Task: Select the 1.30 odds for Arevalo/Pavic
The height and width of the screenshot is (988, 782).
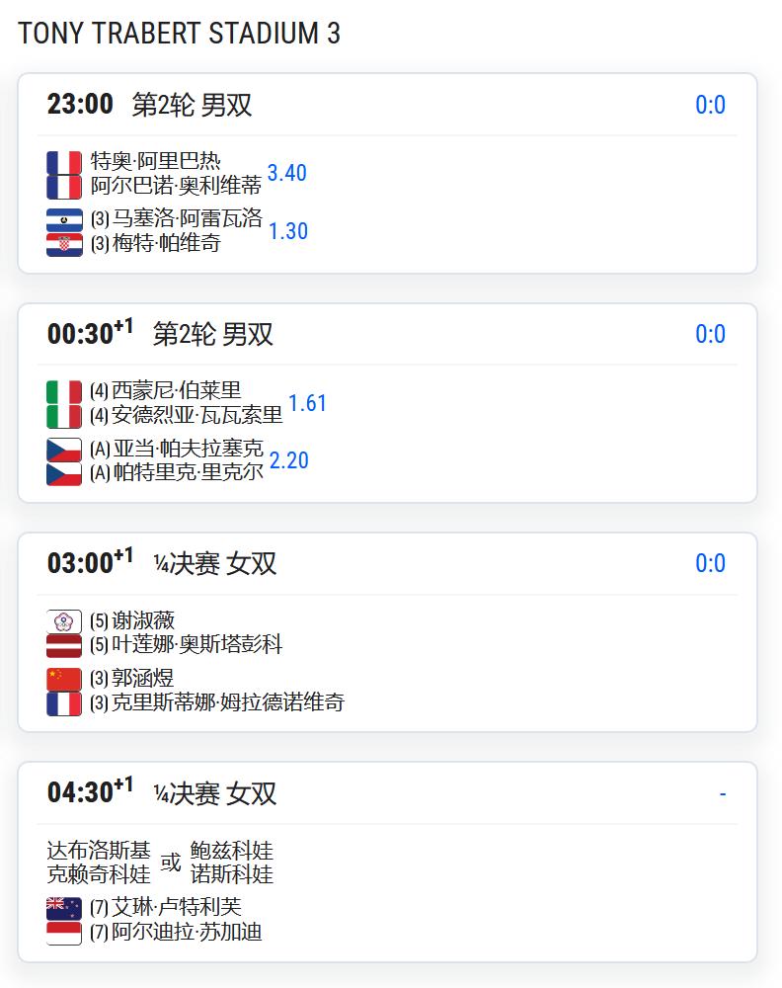Action: [x=288, y=230]
